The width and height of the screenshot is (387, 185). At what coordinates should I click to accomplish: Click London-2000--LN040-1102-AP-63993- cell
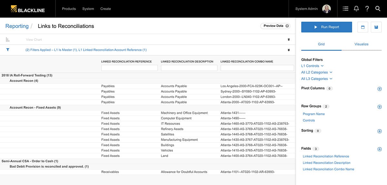coord(248,97)
